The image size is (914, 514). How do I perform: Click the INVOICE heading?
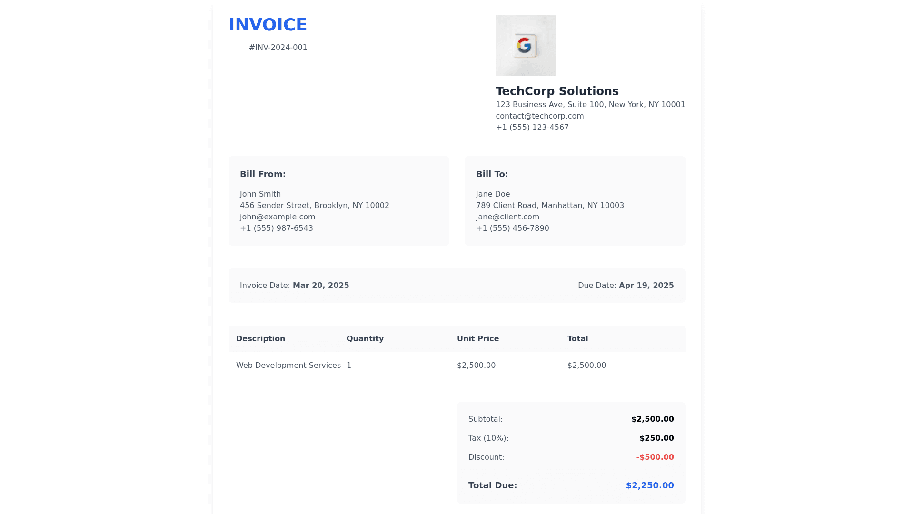tap(268, 25)
